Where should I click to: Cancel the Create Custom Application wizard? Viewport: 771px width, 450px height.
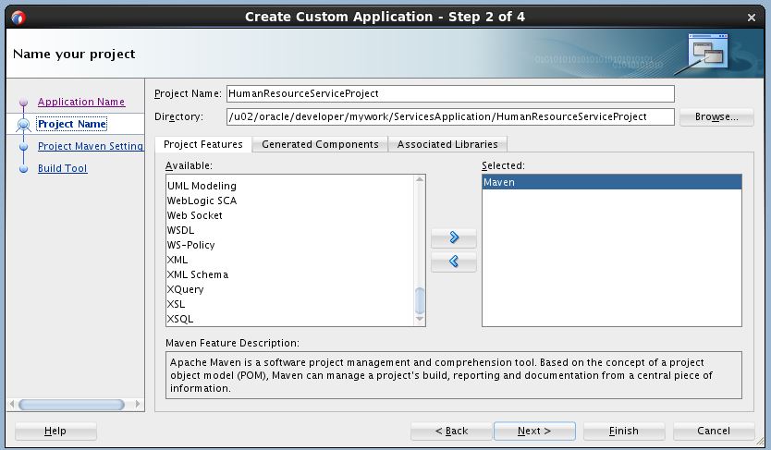click(x=713, y=431)
